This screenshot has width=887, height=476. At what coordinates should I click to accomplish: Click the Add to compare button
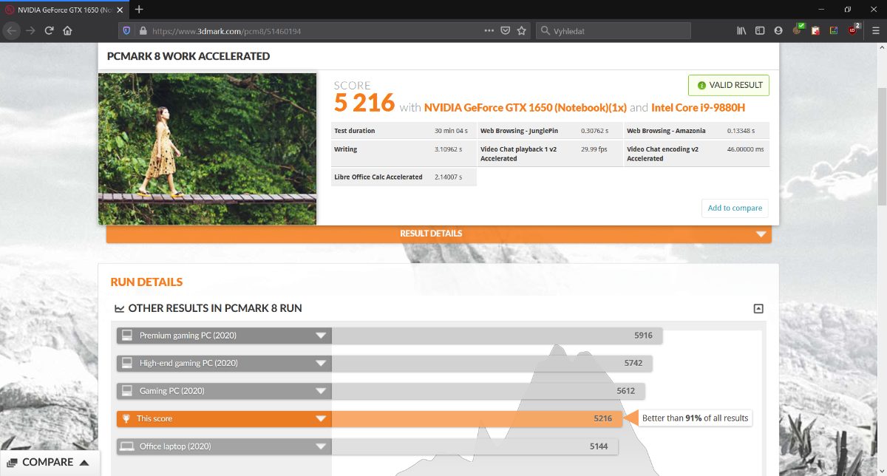point(735,208)
